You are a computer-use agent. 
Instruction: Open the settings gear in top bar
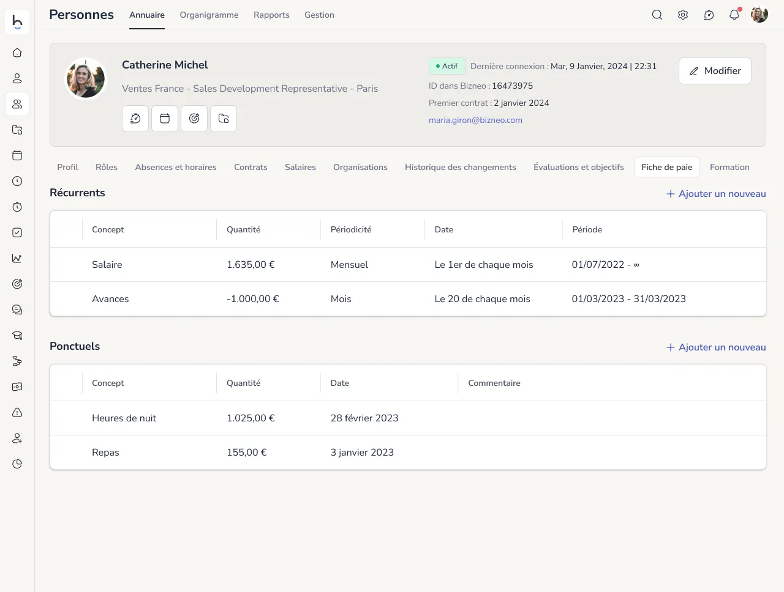coord(683,15)
